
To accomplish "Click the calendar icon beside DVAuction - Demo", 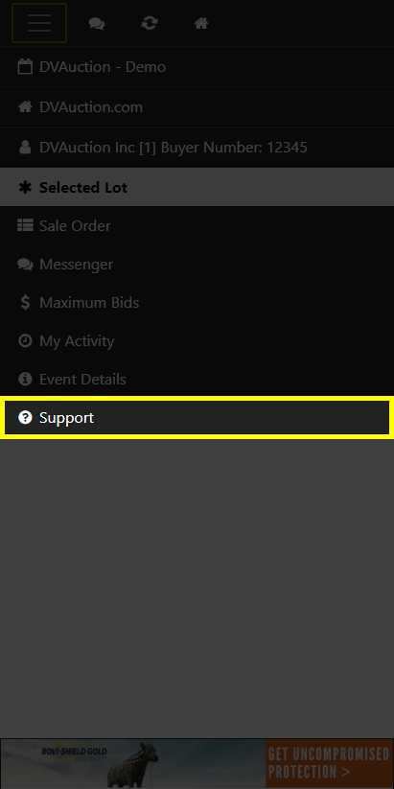I will [25, 67].
